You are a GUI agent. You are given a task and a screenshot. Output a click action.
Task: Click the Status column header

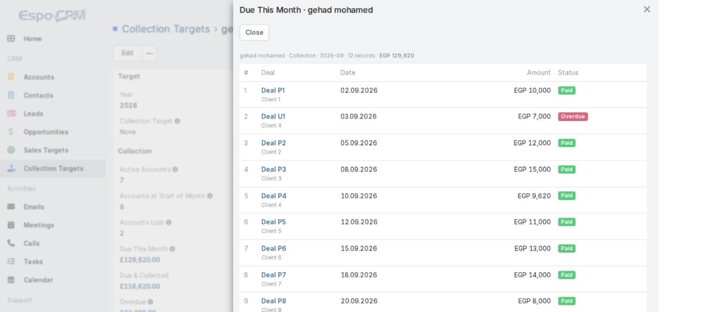pos(568,72)
